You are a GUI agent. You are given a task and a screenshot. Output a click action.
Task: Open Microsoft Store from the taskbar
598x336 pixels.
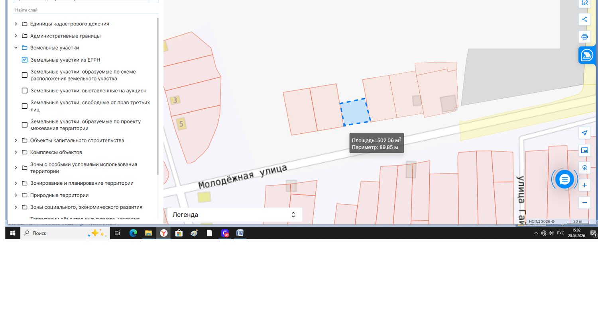click(179, 233)
